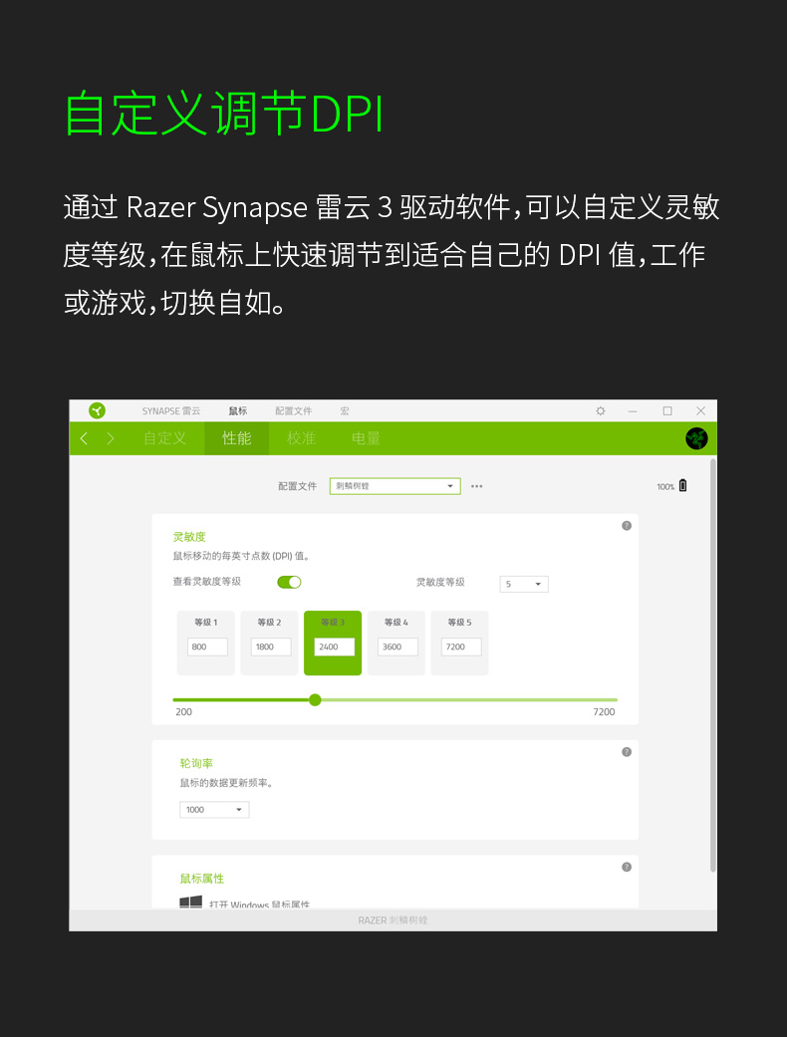Image resolution: width=787 pixels, height=1037 pixels.
Task: Open the Windows 鼠标属性 link
Action: (259, 904)
